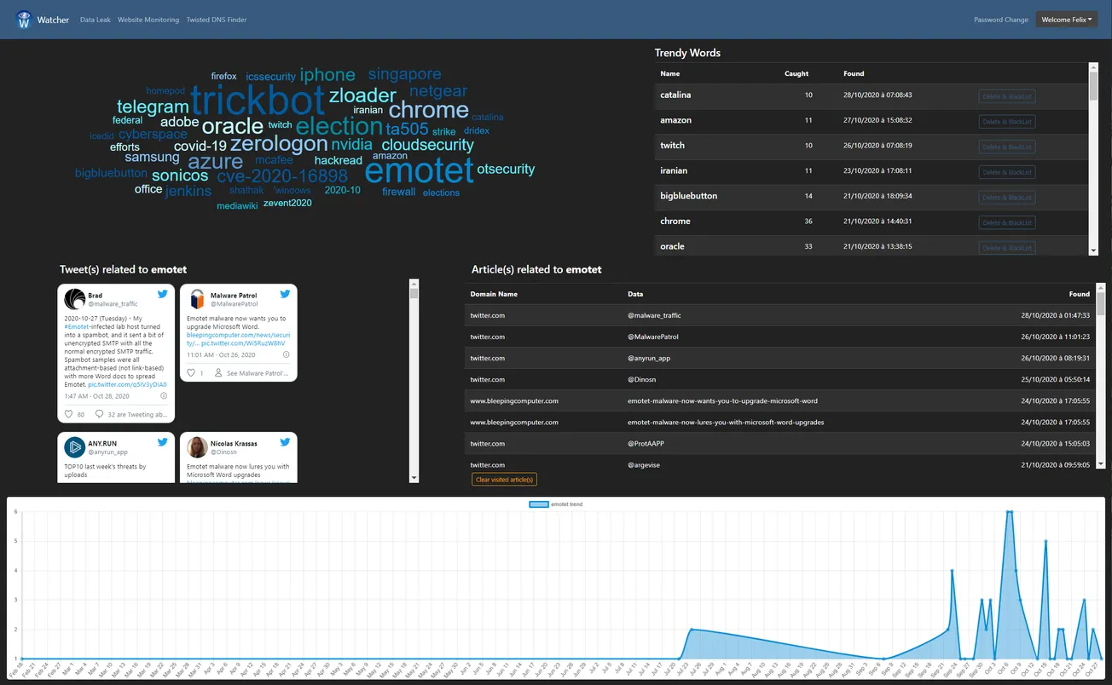Click the Twitter bird icon on ANY.RUN's tweet
Screen dimensions: 1112x685
(x=162, y=443)
